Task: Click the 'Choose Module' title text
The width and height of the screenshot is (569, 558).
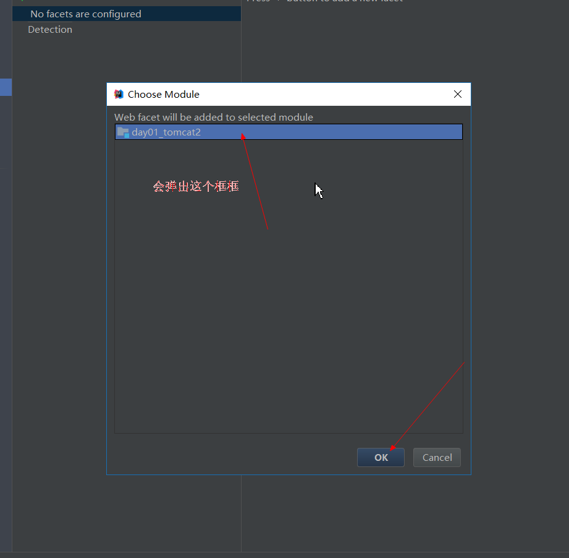Action: tap(163, 95)
